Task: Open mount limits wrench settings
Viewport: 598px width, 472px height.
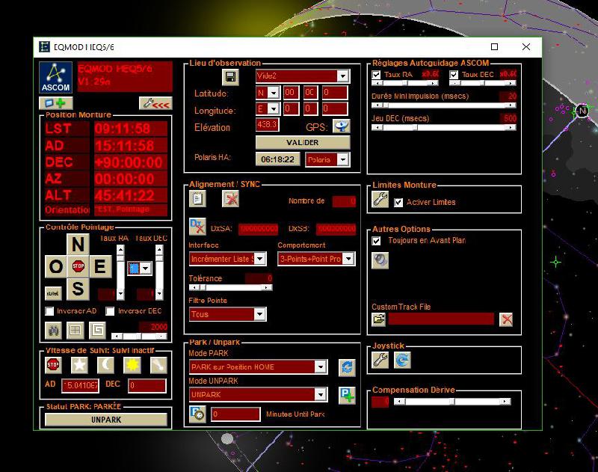Action: tap(380, 199)
